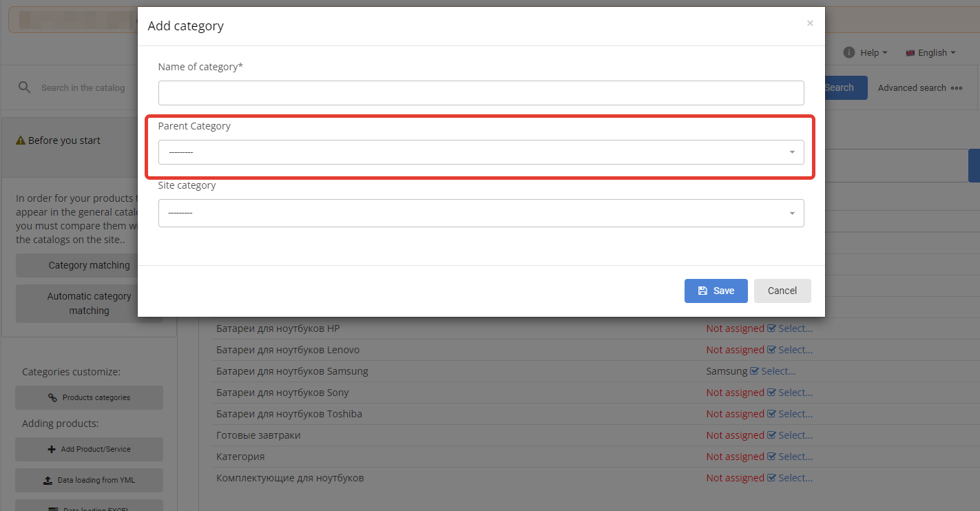Click the three-dots icon by Advanced search
980x511 pixels.
click(x=957, y=88)
